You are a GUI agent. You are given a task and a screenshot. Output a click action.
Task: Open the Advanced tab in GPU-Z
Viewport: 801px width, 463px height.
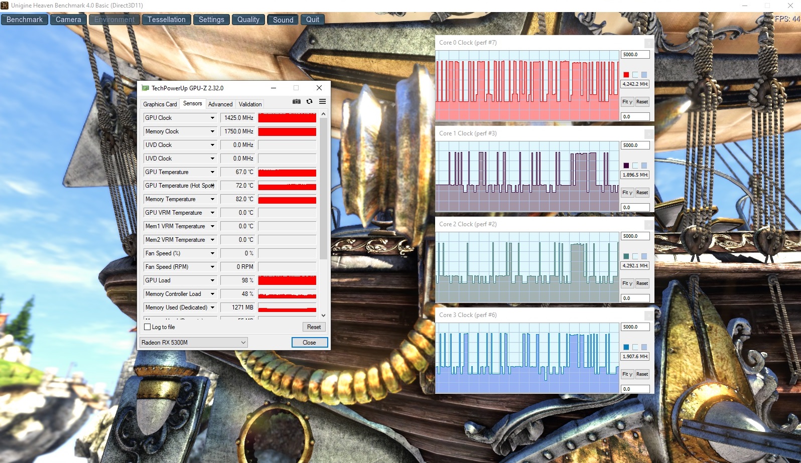pyautogui.click(x=220, y=104)
